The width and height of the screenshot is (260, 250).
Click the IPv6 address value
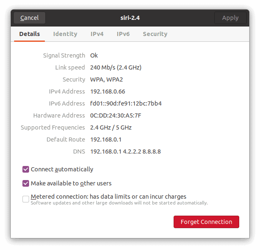click(126, 103)
